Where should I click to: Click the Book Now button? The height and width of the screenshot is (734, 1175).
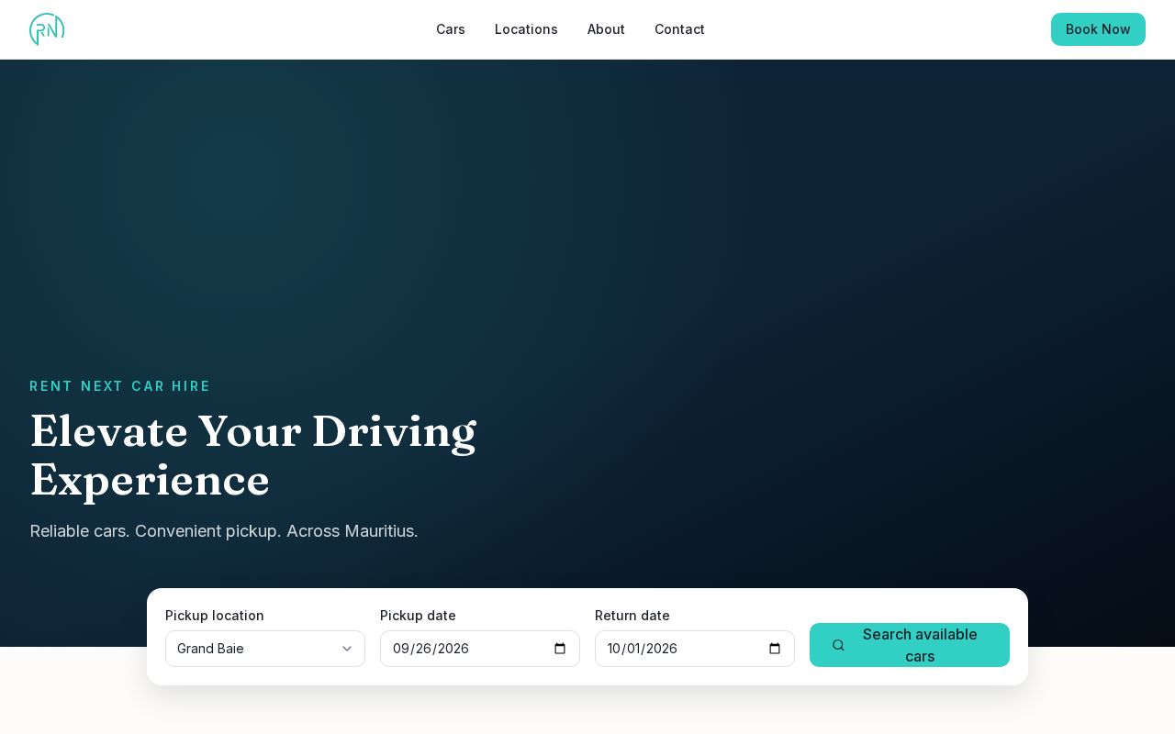[1098, 29]
